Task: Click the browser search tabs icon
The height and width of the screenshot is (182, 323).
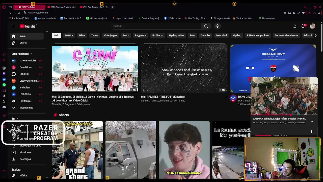Action: pyautogui.click(x=305, y=7)
